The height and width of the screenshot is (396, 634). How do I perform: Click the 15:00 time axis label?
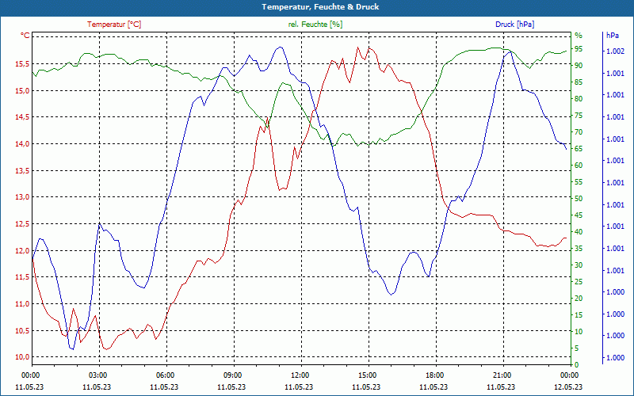point(368,375)
